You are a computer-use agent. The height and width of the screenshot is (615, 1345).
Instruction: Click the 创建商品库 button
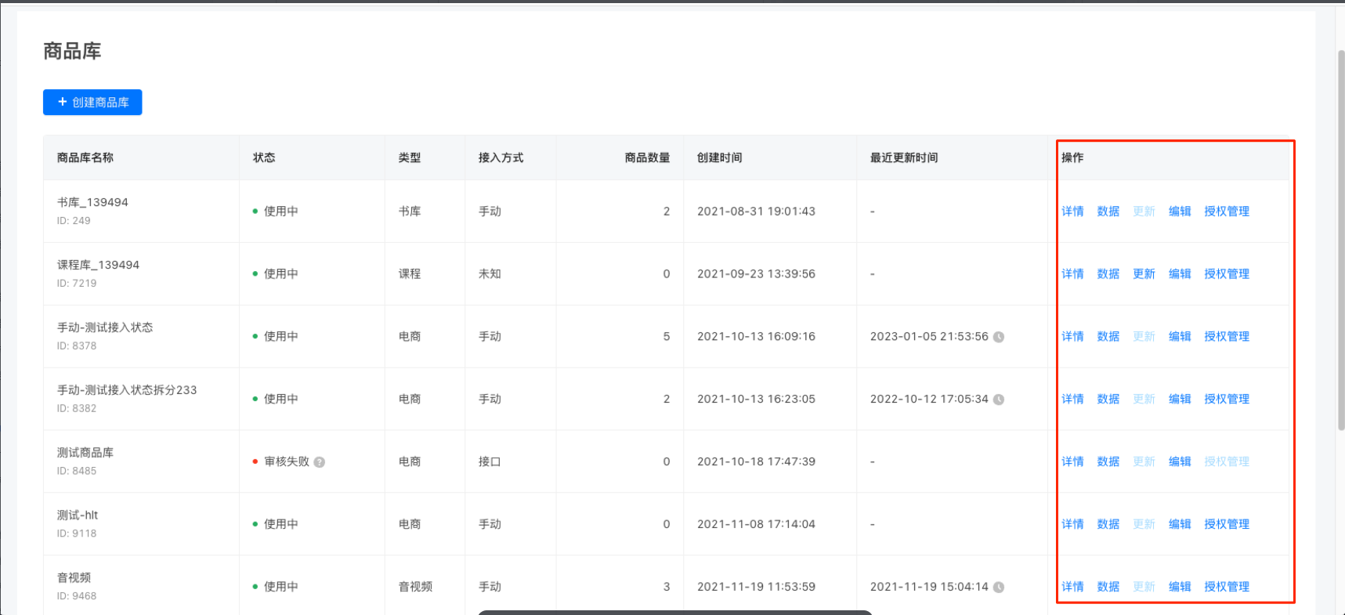(x=92, y=103)
